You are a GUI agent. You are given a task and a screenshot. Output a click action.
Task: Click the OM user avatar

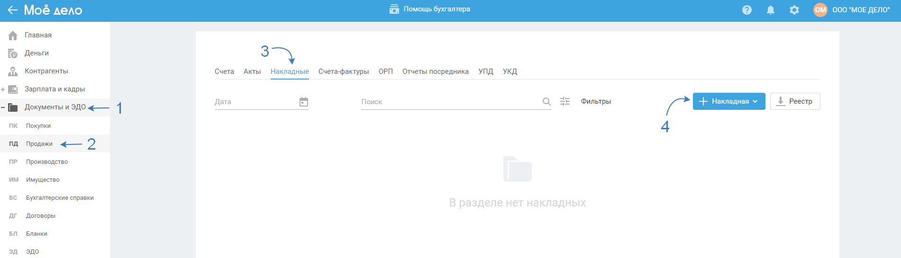[x=820, y=10]
